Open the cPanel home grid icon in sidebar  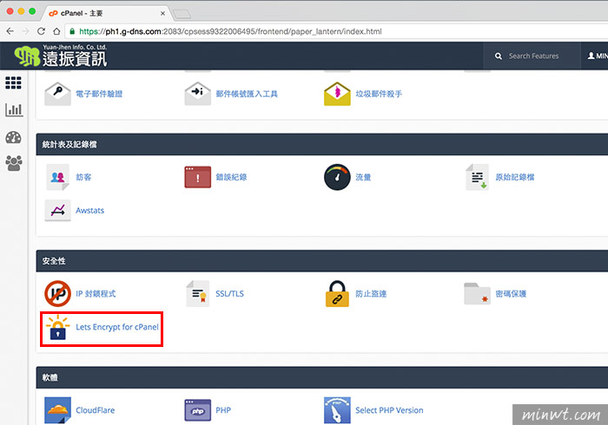tap(13, 83)
